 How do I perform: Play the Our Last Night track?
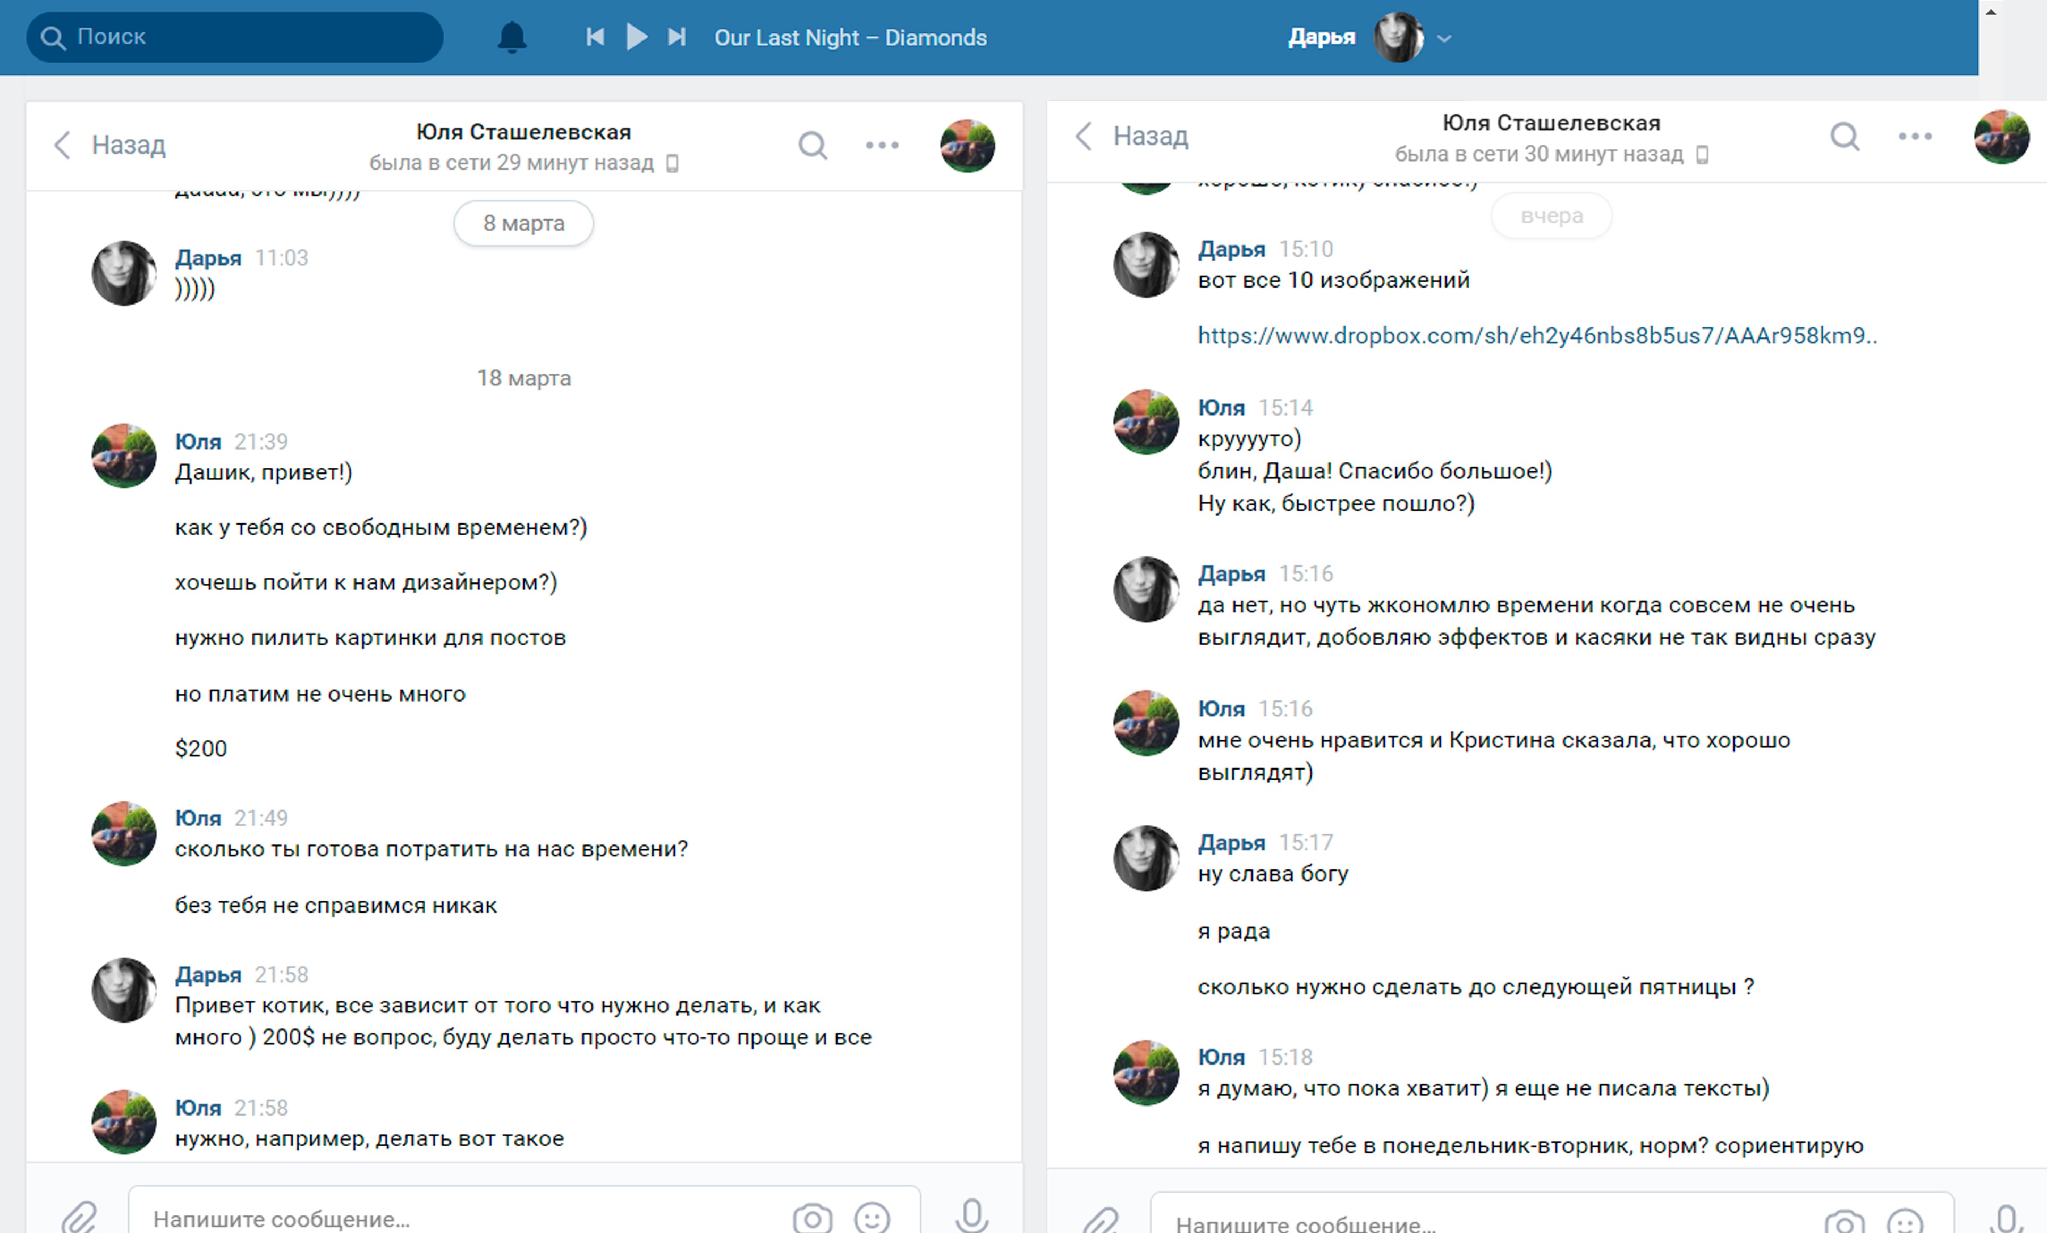(636, 37)
